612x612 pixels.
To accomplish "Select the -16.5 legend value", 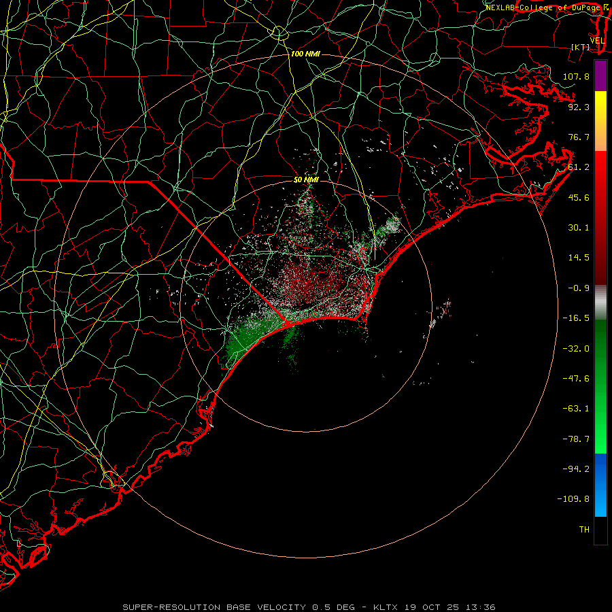I will 576,318.
